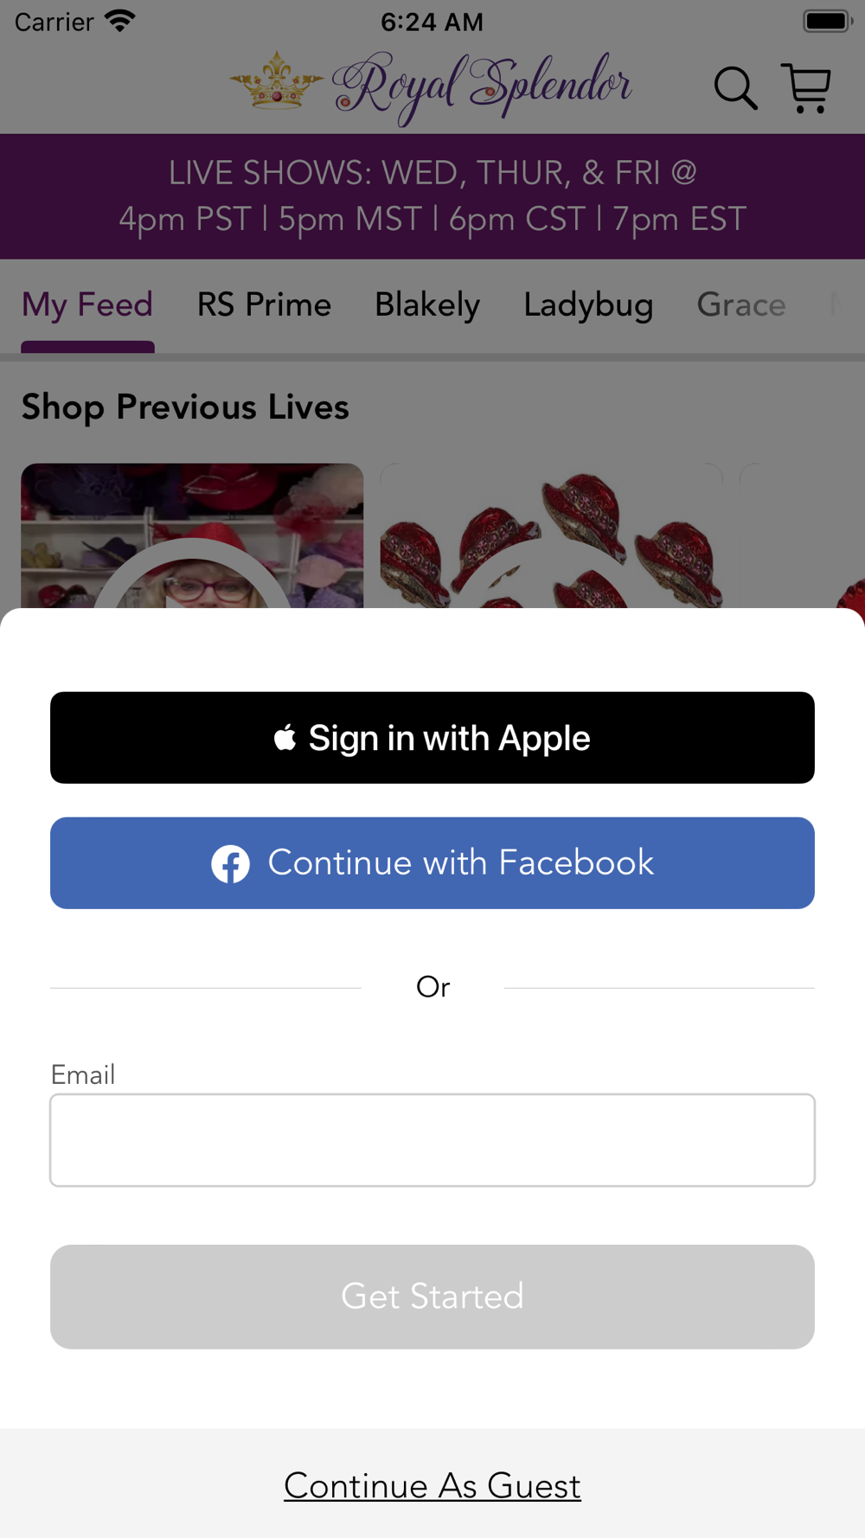Click the Get Started button
Viewport: 865px width, 1538px height.
coord(432,1297)
